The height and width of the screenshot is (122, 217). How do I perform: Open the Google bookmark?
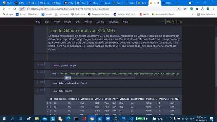(8, 14)
